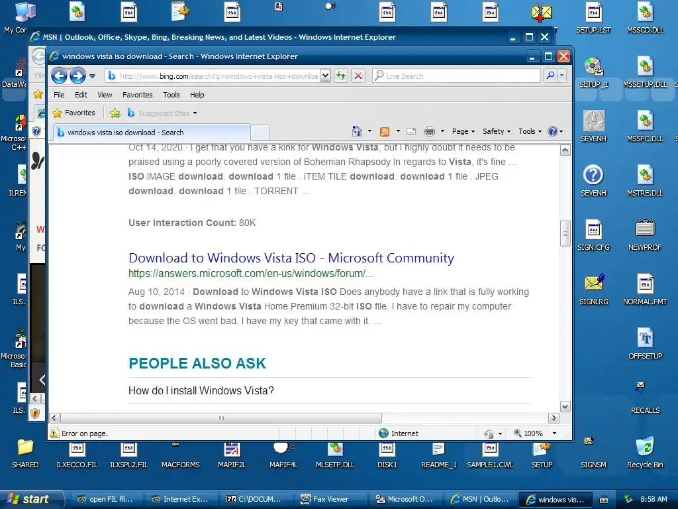Open the Tools menu in menu bar
Image resolution: width=678 pixels, height=509 pixels.
pyautogui.click(x=171, y=95)
